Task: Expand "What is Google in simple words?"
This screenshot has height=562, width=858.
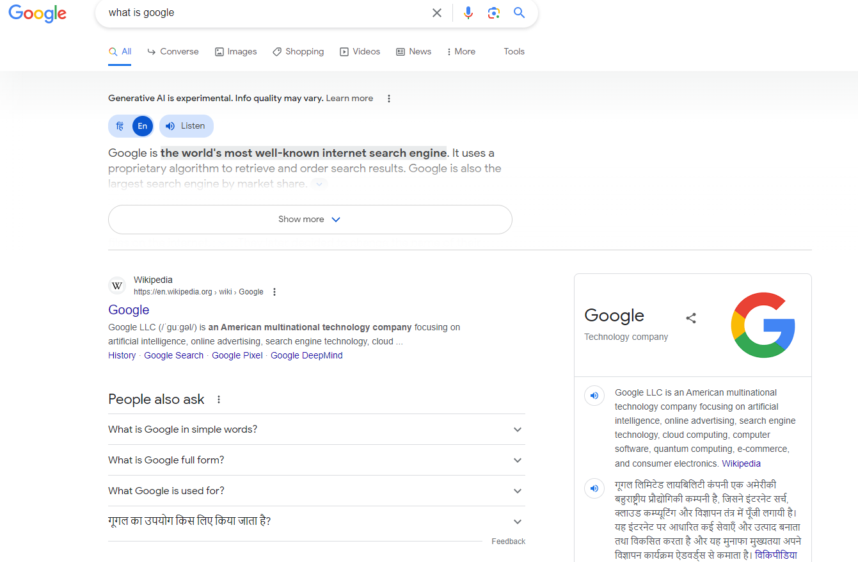Action: [317, 430]
